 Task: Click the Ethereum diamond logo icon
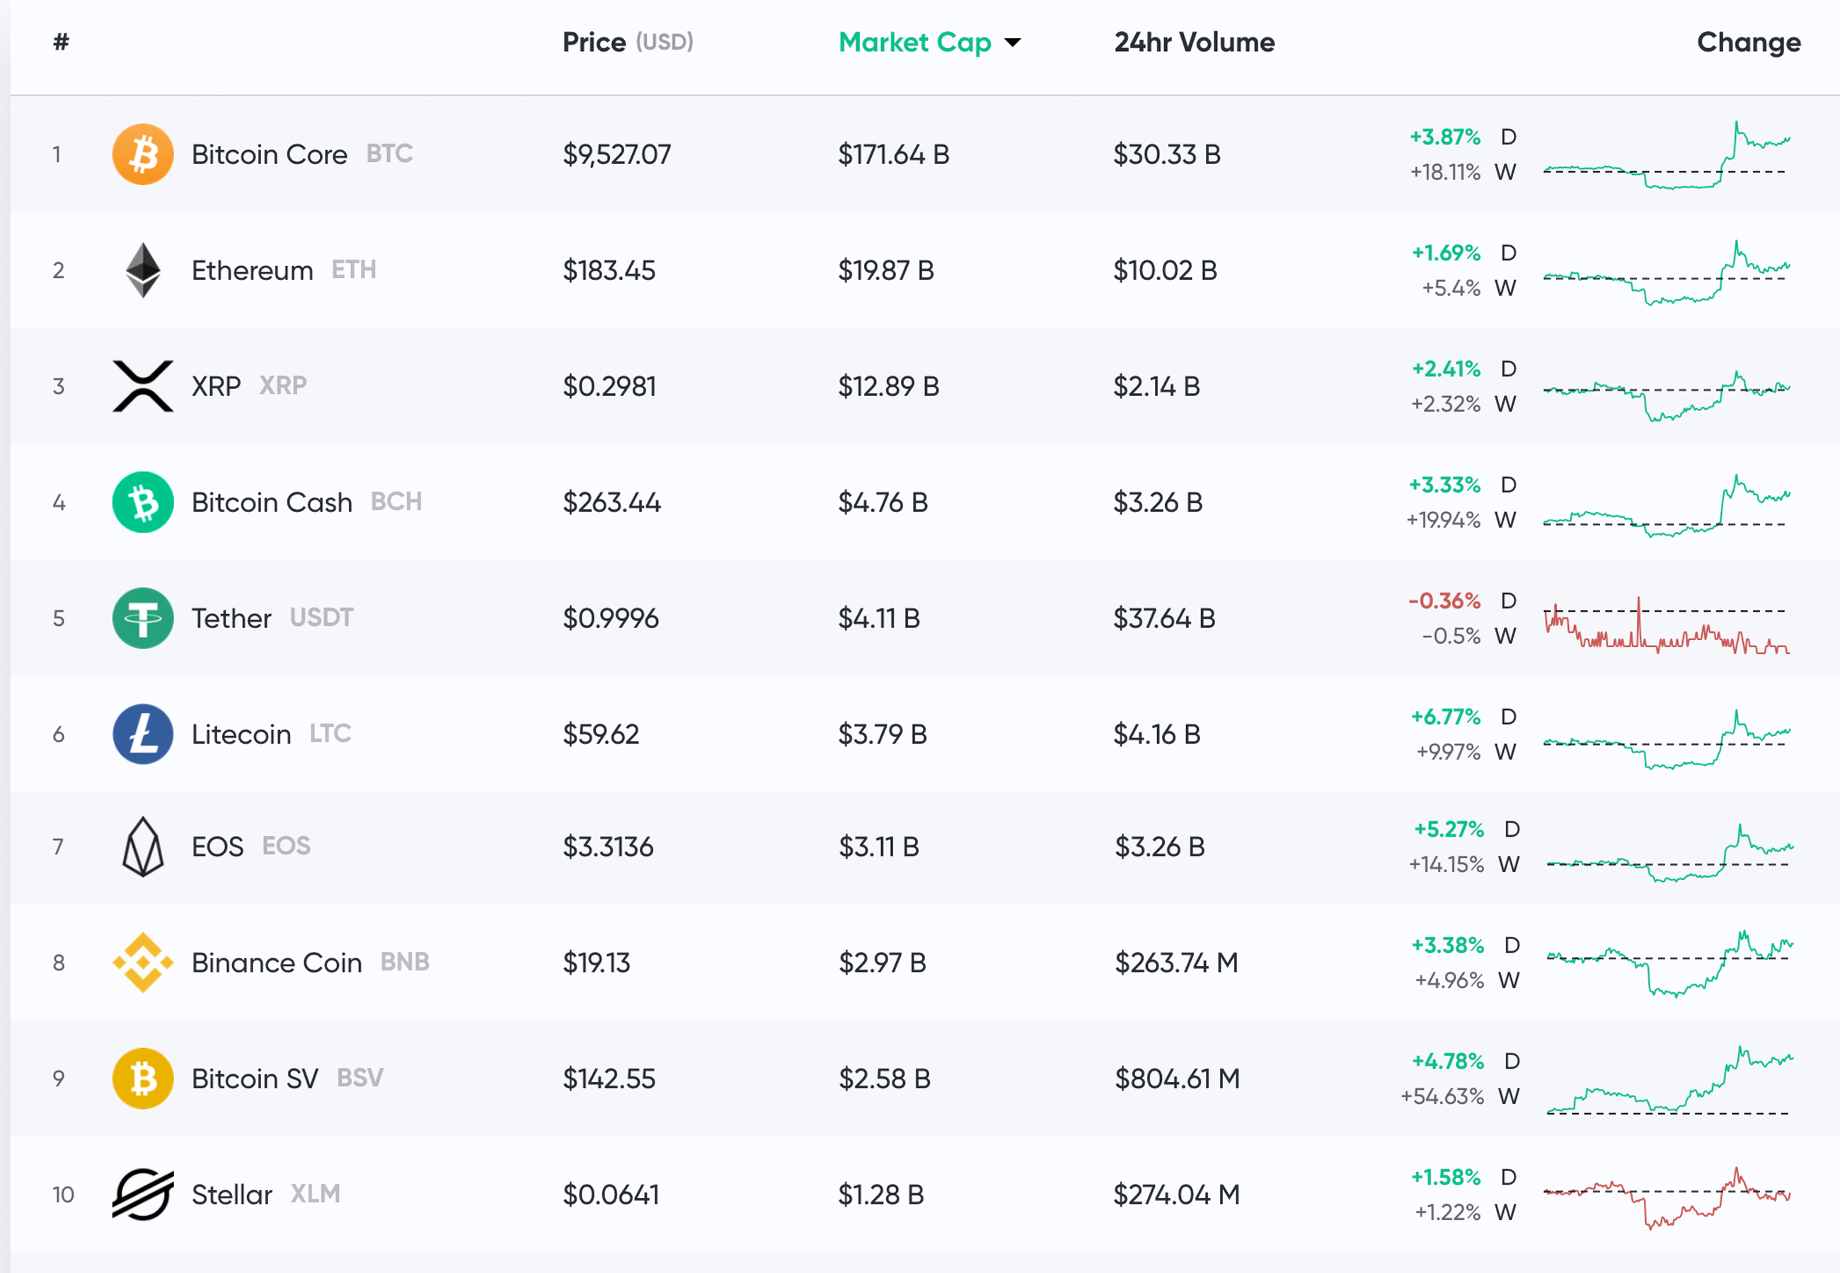pos(143,270)
